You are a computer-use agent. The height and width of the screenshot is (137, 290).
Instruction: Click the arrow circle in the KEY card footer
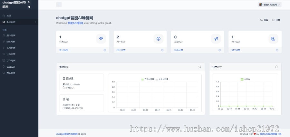[x=277, y=50]
